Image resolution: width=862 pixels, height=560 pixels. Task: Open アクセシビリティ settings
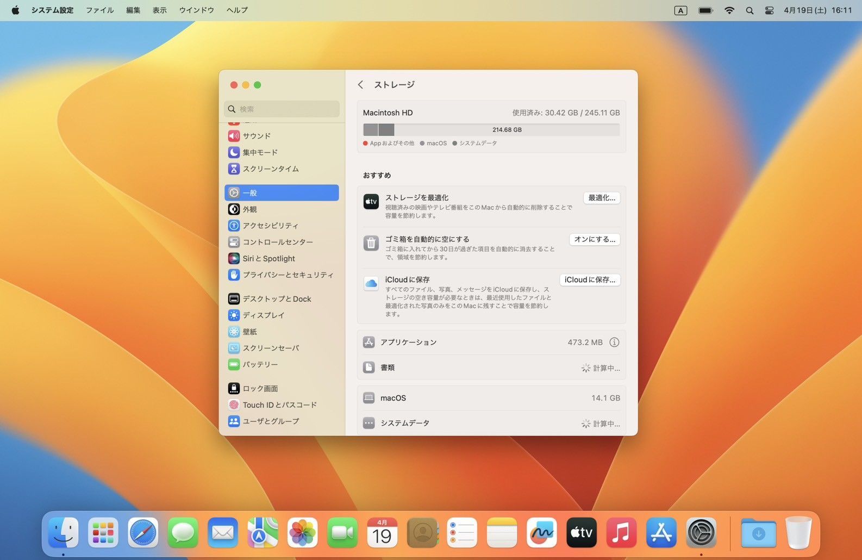pyautogui.click(x=282, y=225)
